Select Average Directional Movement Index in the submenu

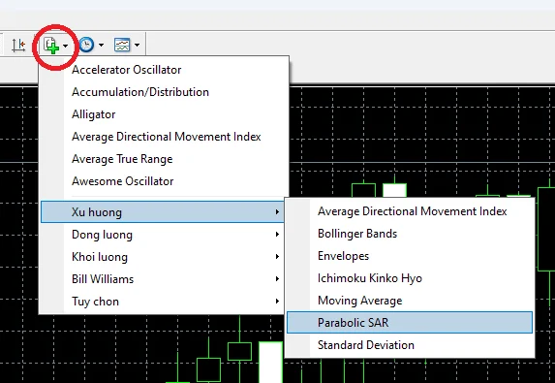[x=410, y=211]
